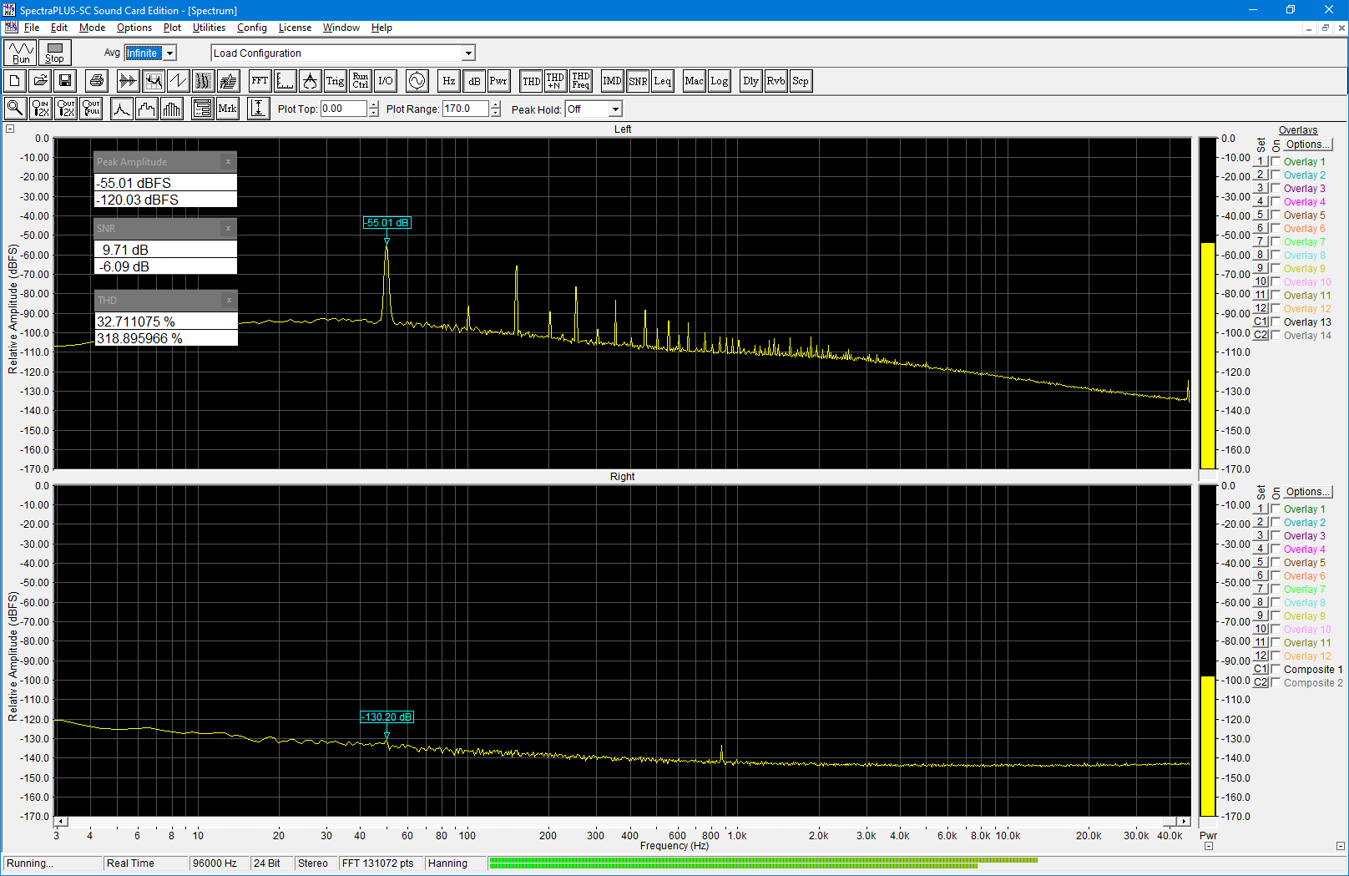Image resolution: width=1349 pixels, height=876 pixels.
Task: Click the Plot Range value field
Action: 465,109
